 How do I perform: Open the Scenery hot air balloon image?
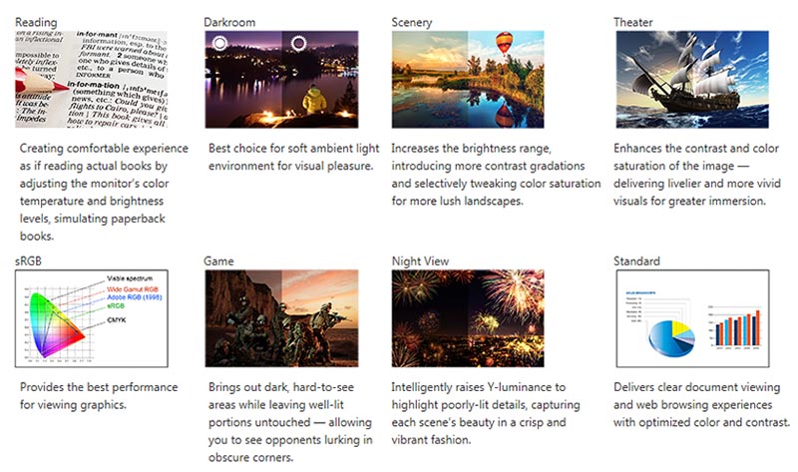click(468, 79)
